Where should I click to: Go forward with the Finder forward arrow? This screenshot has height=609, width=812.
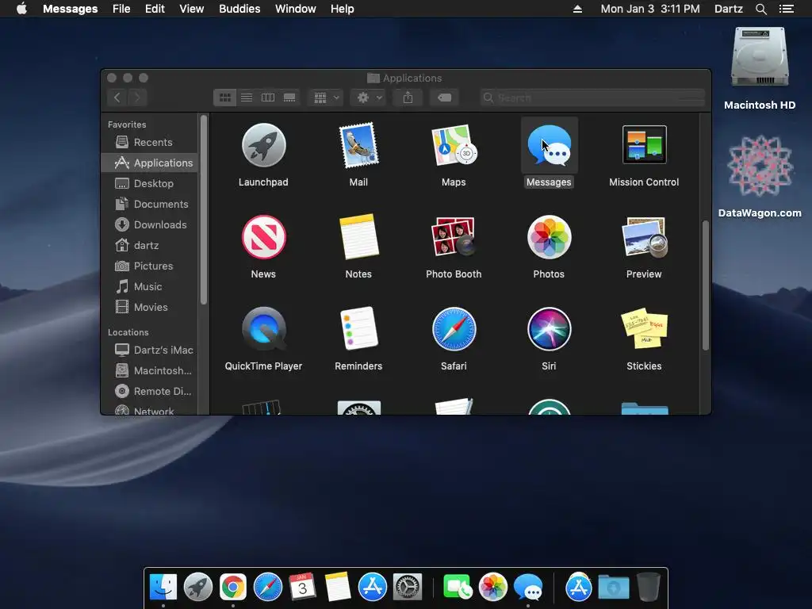137,98
